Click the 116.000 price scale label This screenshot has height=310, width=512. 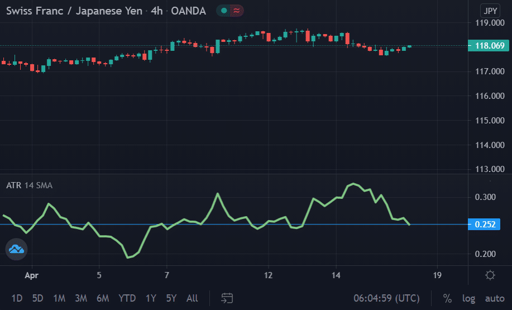pyautogui.click(x=490, y=96)
